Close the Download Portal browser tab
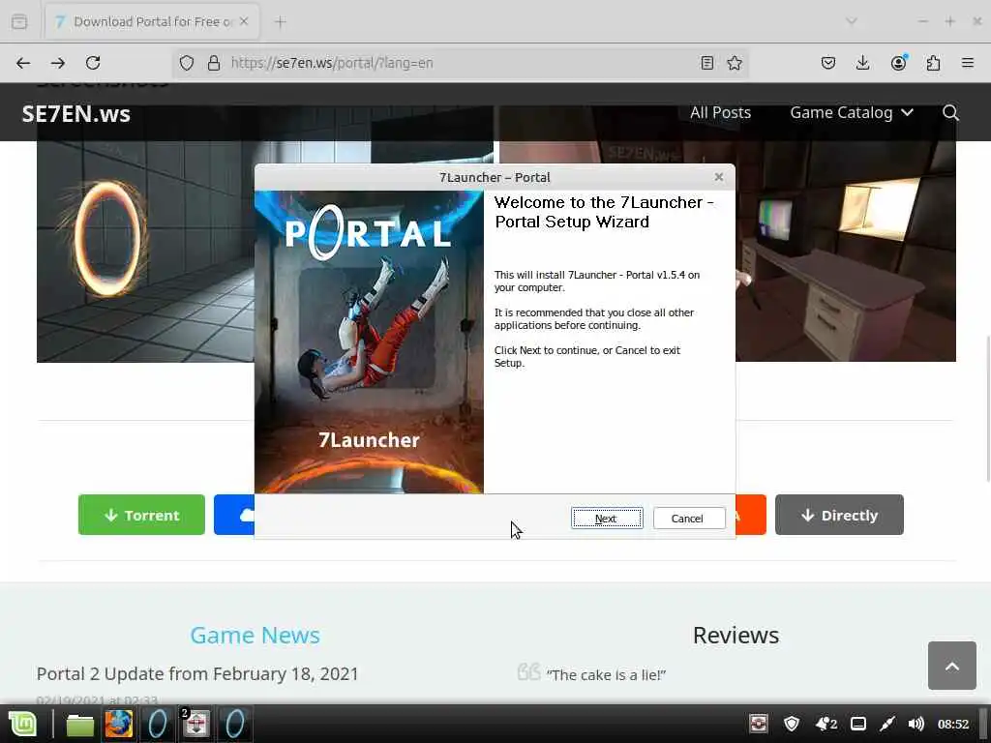991x743 pixels. click(x=244, y=21)
